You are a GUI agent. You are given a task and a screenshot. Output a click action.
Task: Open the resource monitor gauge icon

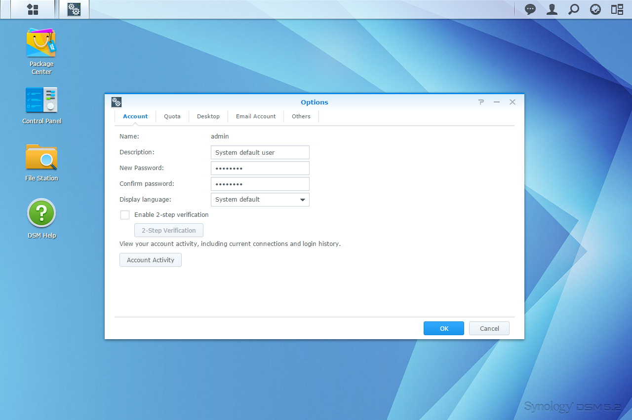point(595,9)
